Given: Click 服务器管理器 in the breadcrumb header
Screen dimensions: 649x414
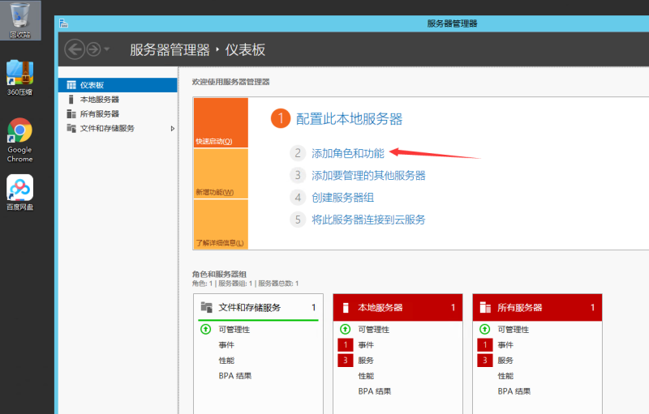Looking at the screenshot, I should [170, 50].
